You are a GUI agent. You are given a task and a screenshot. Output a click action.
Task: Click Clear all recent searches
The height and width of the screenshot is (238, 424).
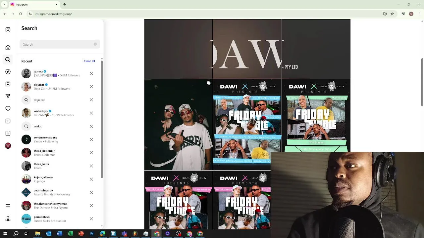pyautogui.click(x=89, y=61)
